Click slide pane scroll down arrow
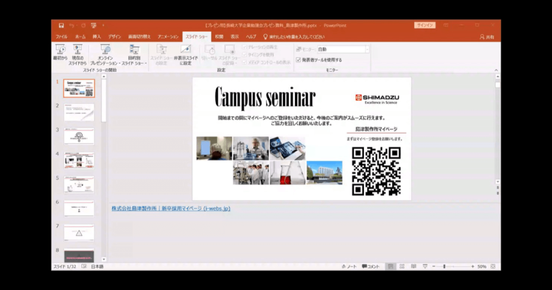 point(498,182)
